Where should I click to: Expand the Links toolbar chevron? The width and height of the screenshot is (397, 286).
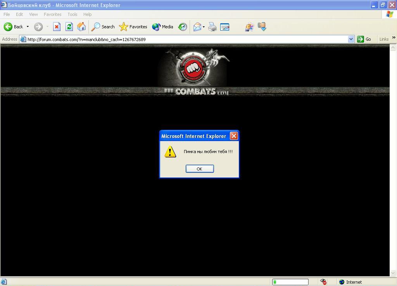tap(394, 38)
